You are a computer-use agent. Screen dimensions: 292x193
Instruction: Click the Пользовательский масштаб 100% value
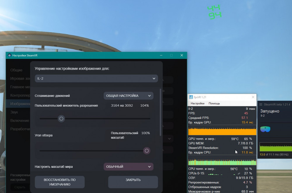[146, 133]
